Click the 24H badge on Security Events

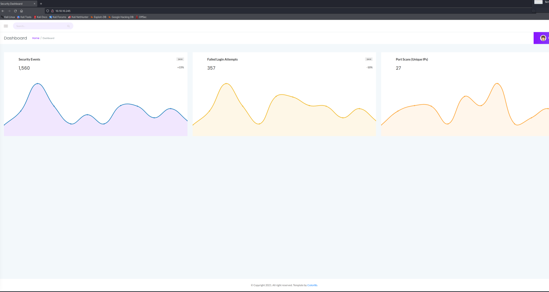tap(180, 59)
